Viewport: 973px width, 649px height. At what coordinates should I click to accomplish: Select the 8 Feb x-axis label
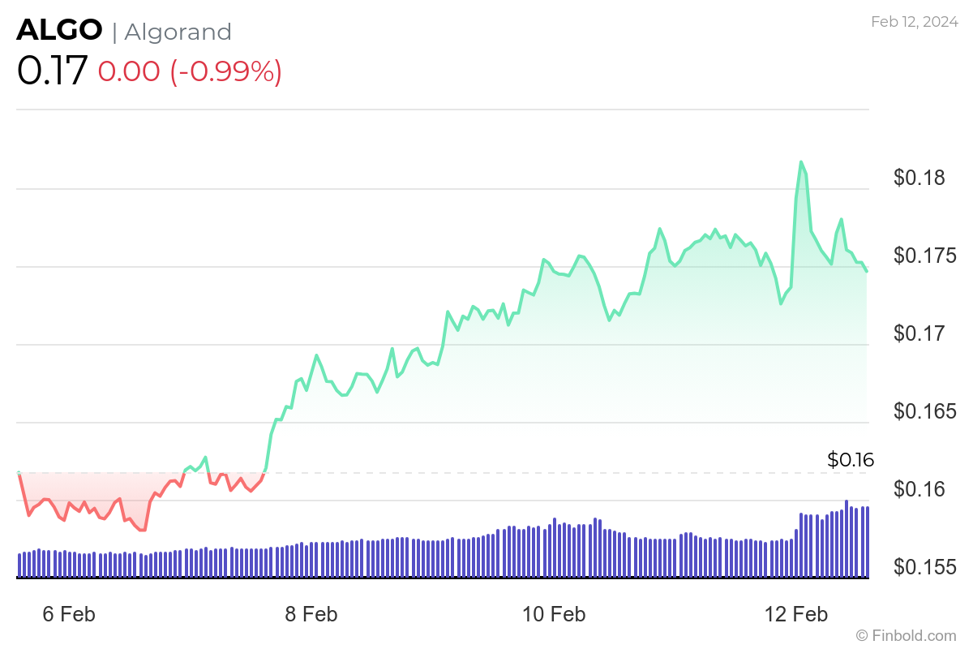pyautogui.click(x=311, y=614)
